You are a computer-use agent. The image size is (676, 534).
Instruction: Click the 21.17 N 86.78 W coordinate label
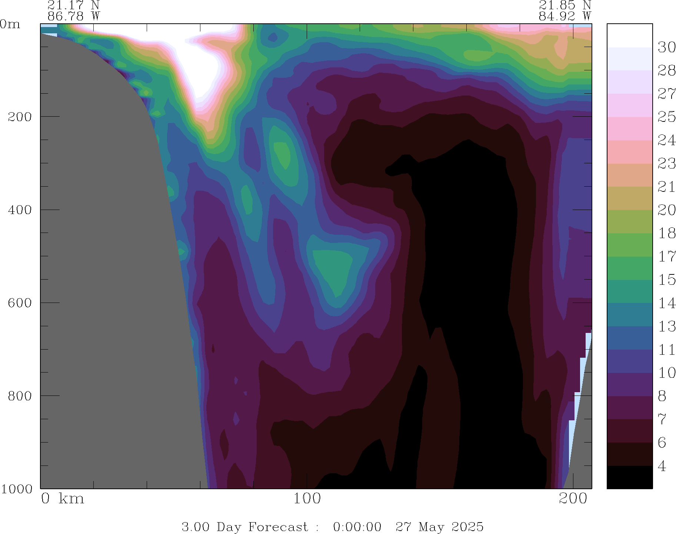[x=73, y=10]
